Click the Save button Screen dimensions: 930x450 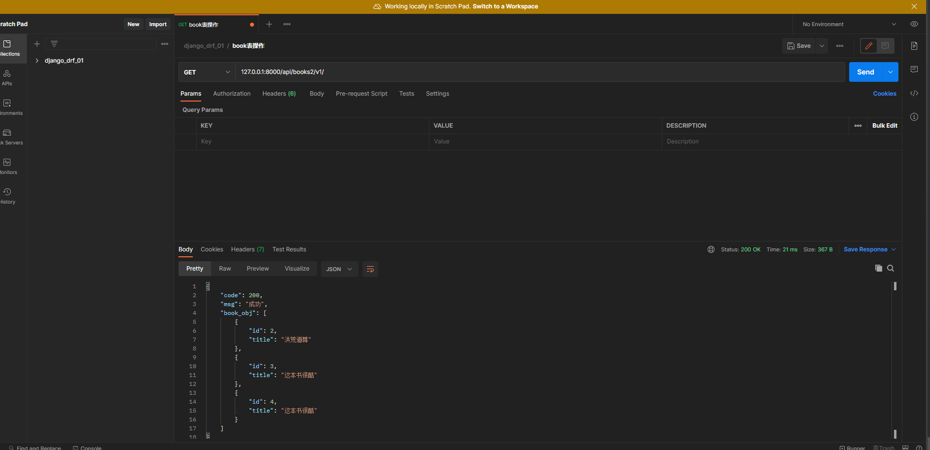[x=799, y=46]
